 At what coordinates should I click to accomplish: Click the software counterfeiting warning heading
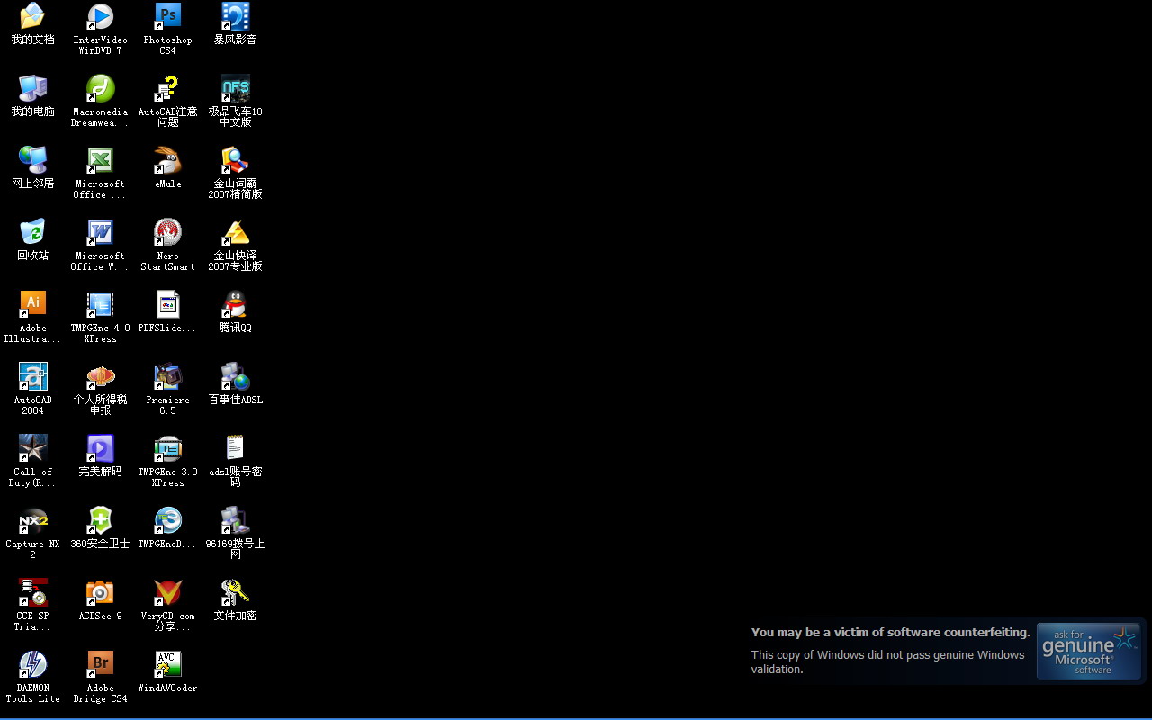coord(891,632)
